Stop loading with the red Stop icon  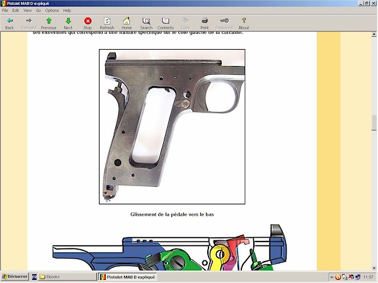click(x=88, y=24)
